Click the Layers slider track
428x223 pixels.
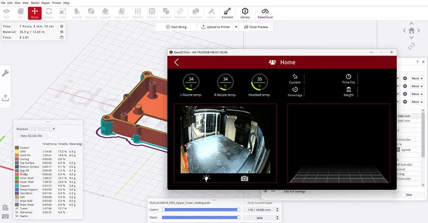tap(201, 209)
